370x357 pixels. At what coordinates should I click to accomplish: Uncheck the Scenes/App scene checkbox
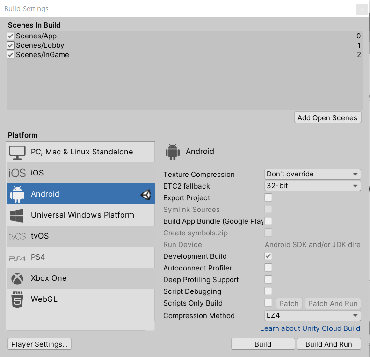tap(10, 36)
